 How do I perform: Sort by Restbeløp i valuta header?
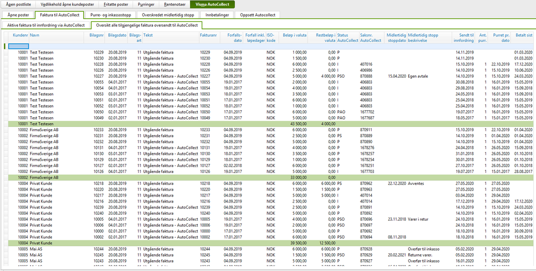pyautogui.click(x=322, y=37)
